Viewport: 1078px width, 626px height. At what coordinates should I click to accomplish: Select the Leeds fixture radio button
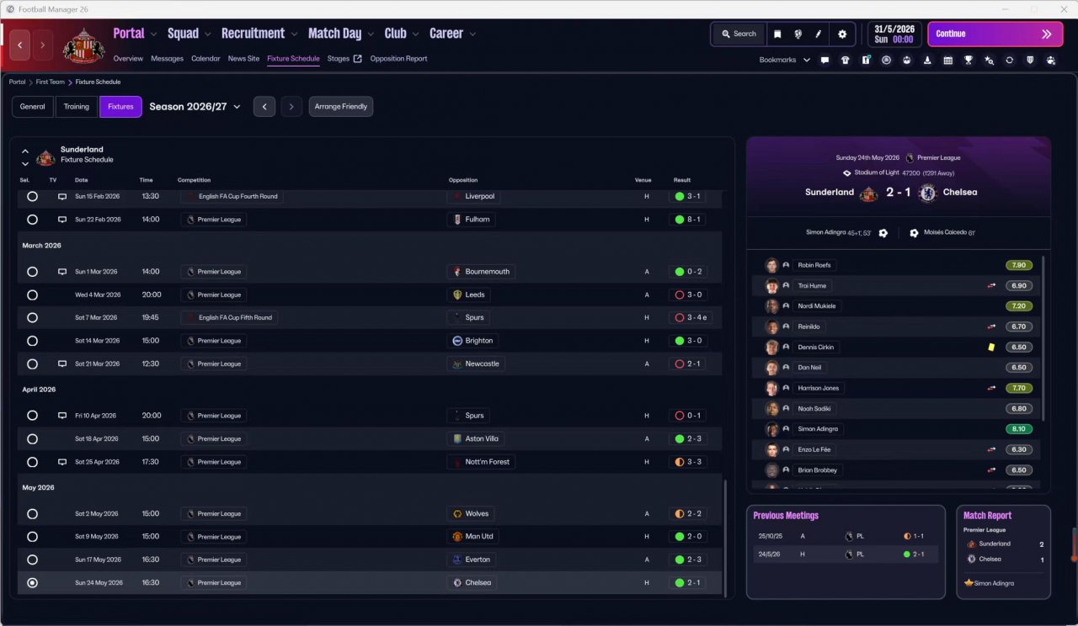[32, 295]
